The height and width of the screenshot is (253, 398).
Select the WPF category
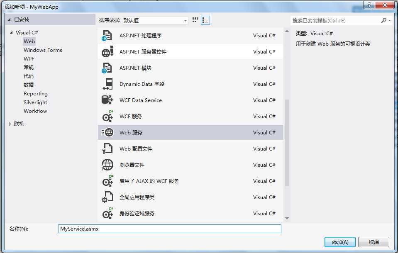click(29, 58)
